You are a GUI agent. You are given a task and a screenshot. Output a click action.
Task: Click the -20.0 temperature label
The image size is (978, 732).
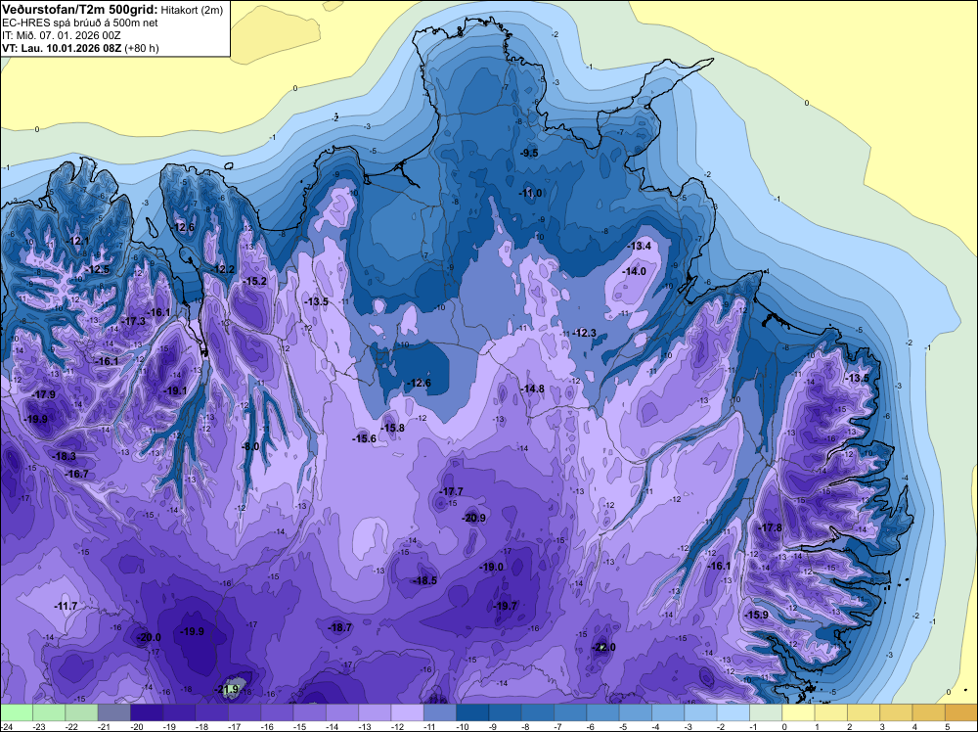point(149,637)
